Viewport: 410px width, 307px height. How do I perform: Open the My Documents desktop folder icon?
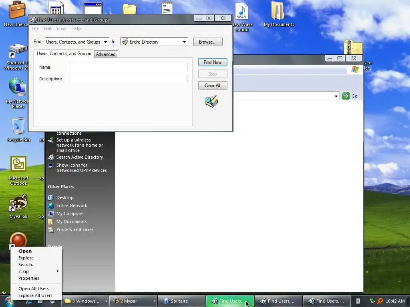(x=278, y=10)
